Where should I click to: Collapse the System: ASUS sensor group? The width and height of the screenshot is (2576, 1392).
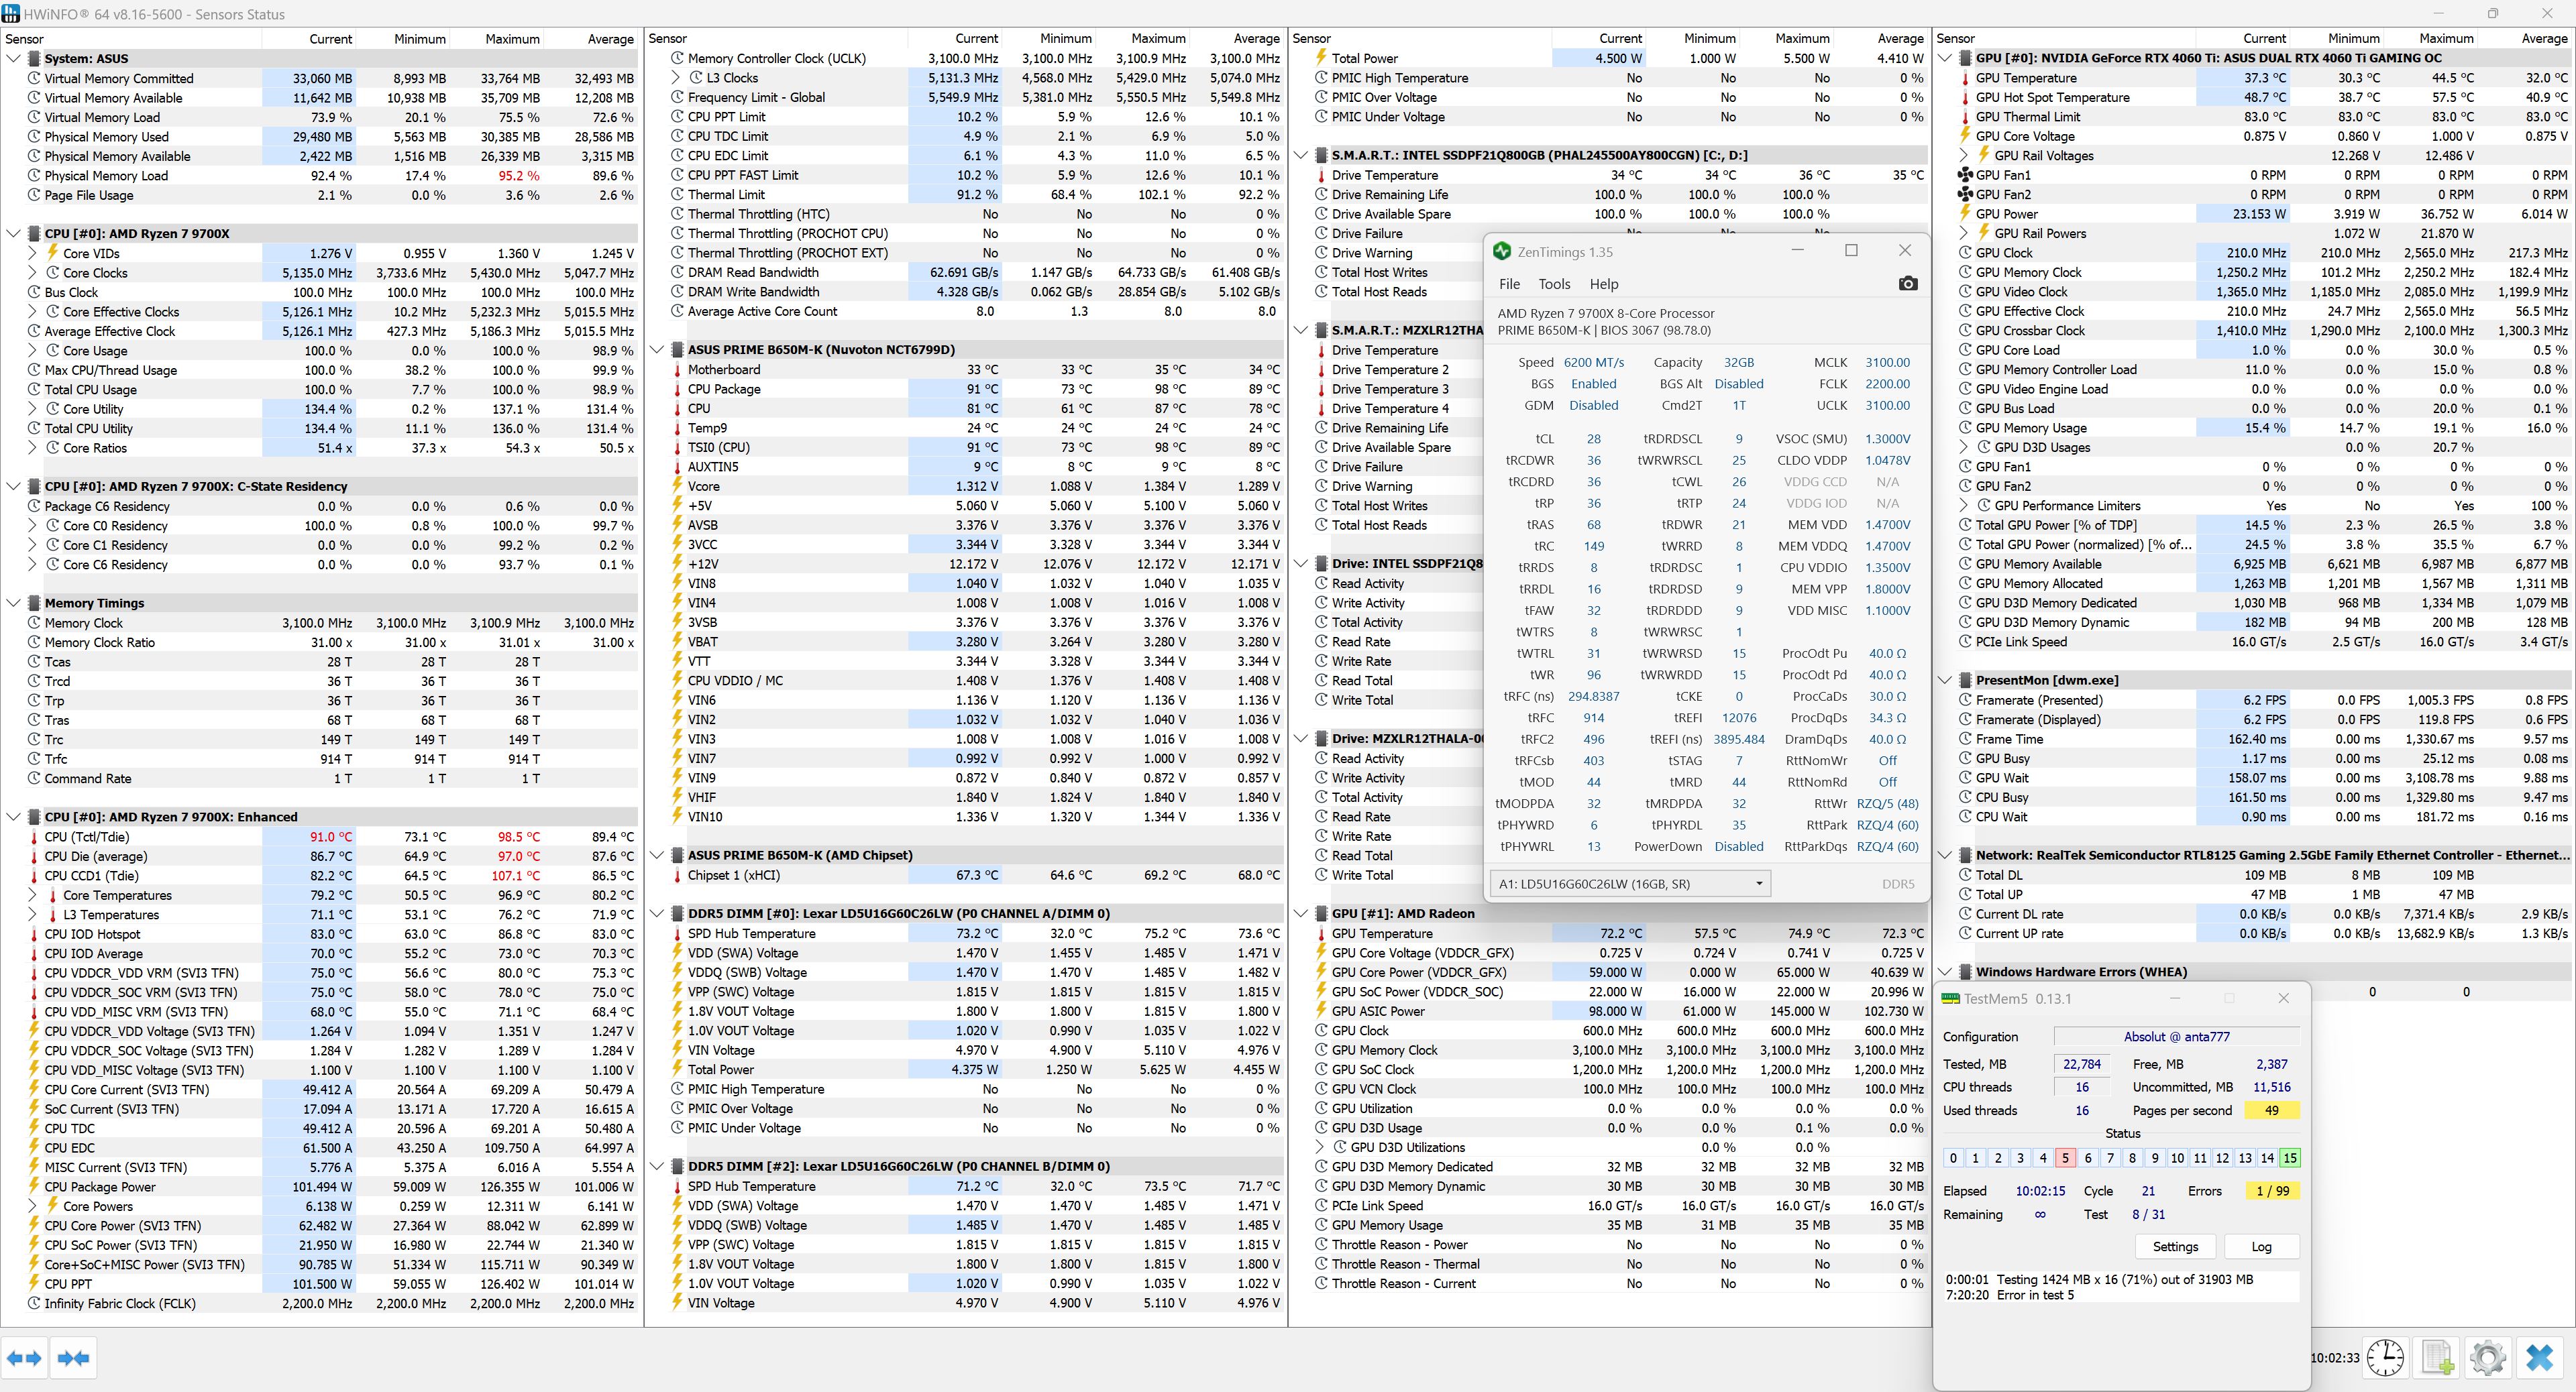pyautogui.click(x=13, y=59)
